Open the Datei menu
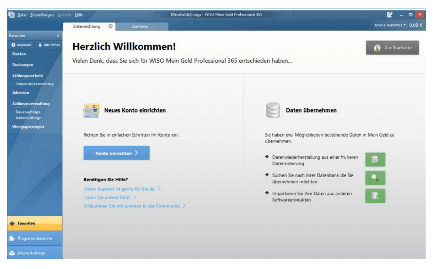This screenshot has height=269, width=434. pos(22,15)
